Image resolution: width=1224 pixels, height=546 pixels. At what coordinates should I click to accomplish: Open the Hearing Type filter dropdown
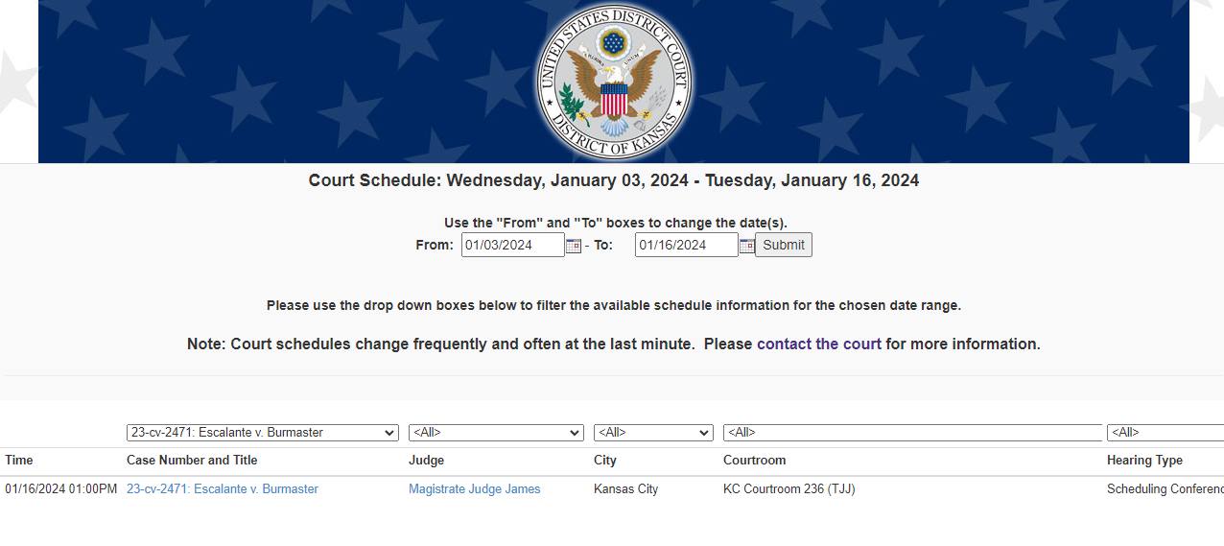[x=1165, y=433]
